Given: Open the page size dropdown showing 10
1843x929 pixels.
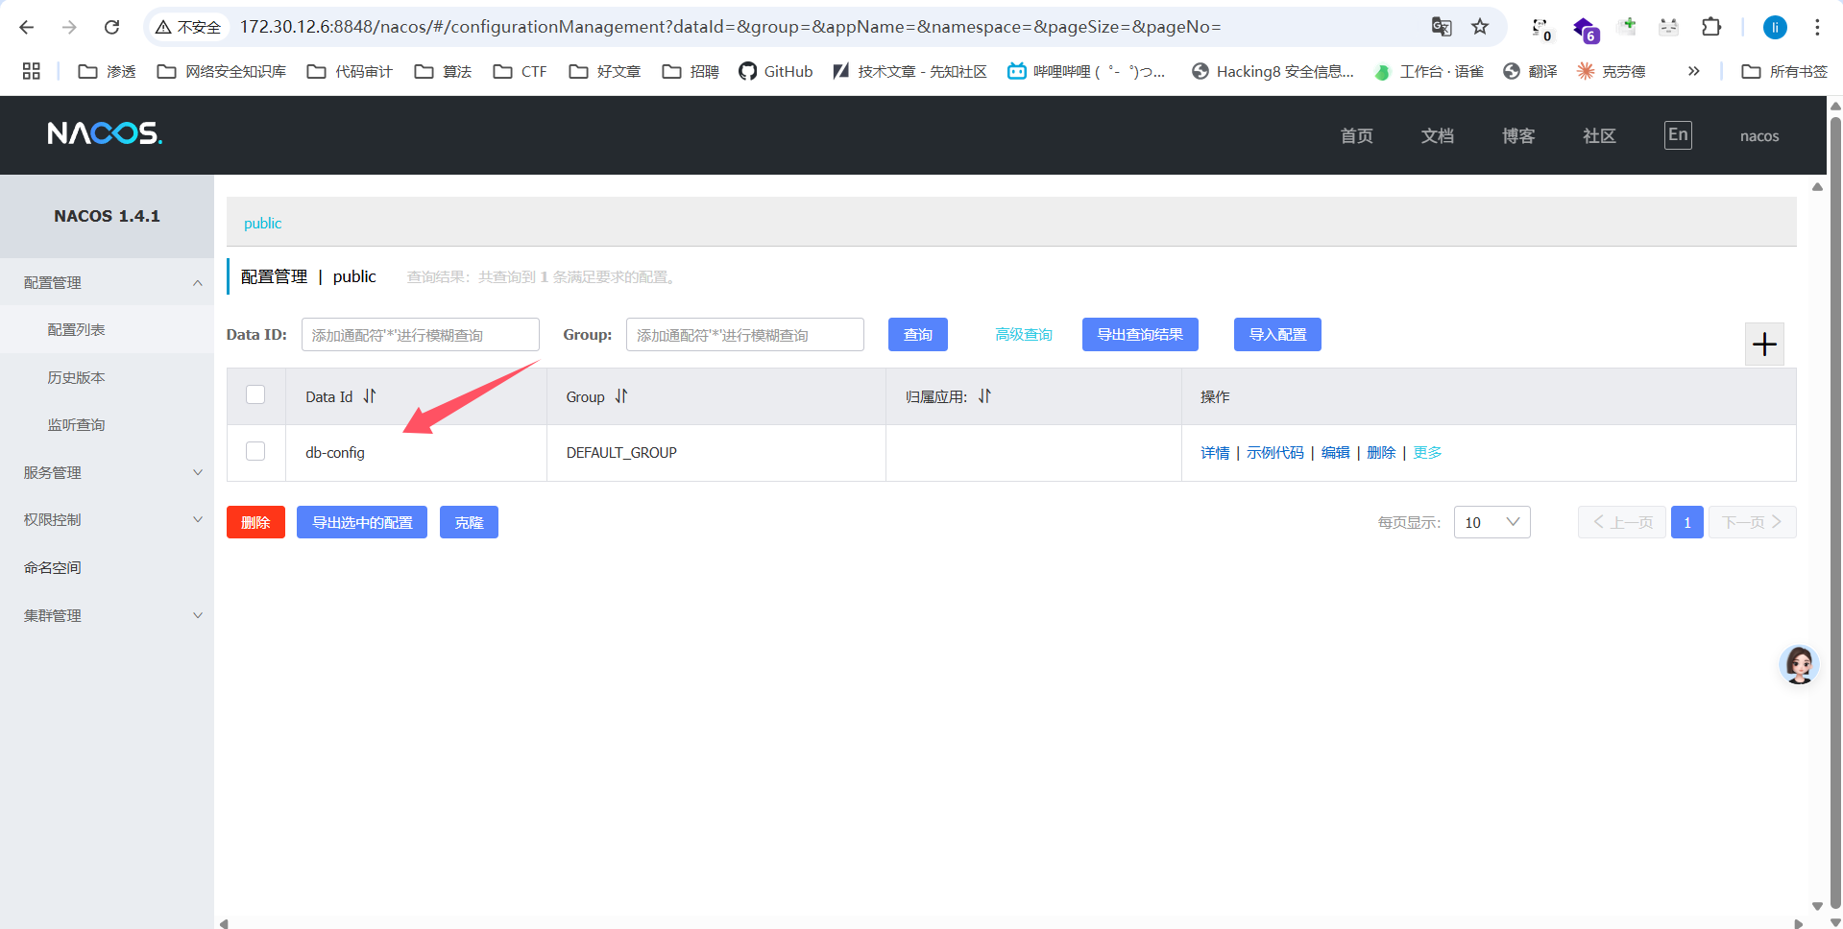Looking at the screenshot, I should point(1491,522).
